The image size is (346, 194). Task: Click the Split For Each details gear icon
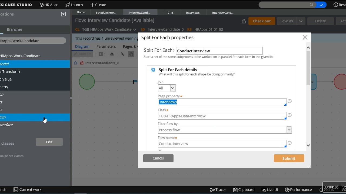pyautogui.click(x=153, y=70)
